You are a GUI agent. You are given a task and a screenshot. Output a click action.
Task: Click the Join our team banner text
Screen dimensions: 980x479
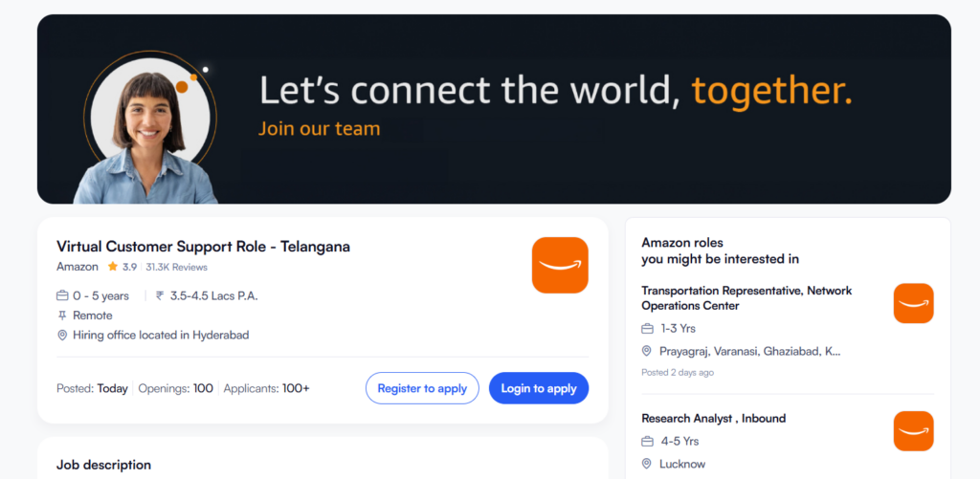coord(319,128)
